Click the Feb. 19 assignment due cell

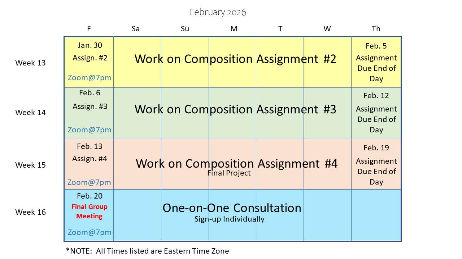click(x=376, y=165)
